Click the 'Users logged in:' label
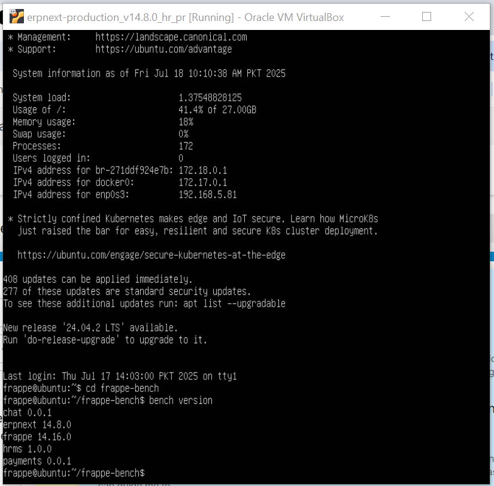 coord(51,158)
